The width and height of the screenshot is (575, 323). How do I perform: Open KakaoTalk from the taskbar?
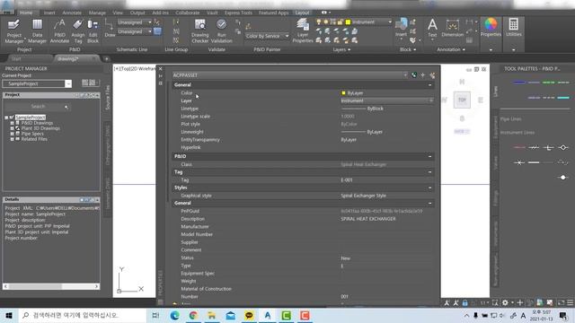click(x=249, y=315)
